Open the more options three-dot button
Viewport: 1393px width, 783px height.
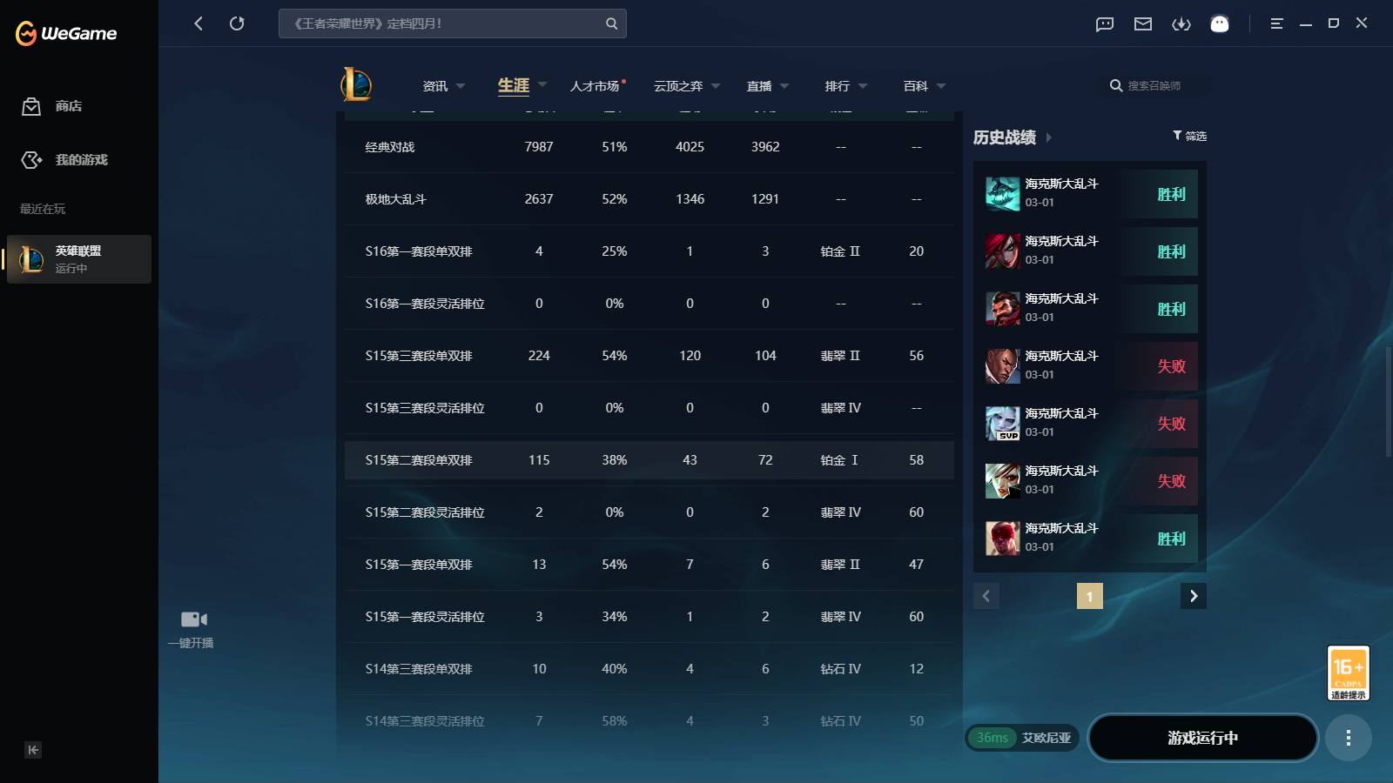pyautogui.click(x=1349, y=738)
